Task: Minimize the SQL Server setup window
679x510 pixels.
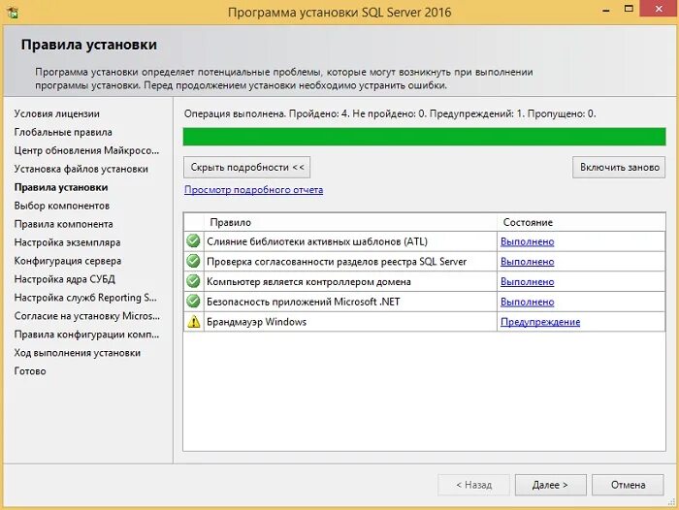Action: click(x=606, y=10)
